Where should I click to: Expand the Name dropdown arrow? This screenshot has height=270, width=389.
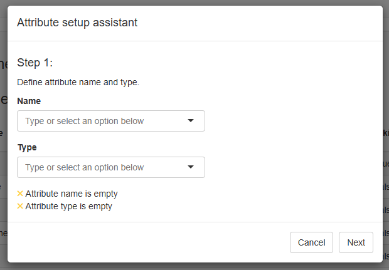191,121
